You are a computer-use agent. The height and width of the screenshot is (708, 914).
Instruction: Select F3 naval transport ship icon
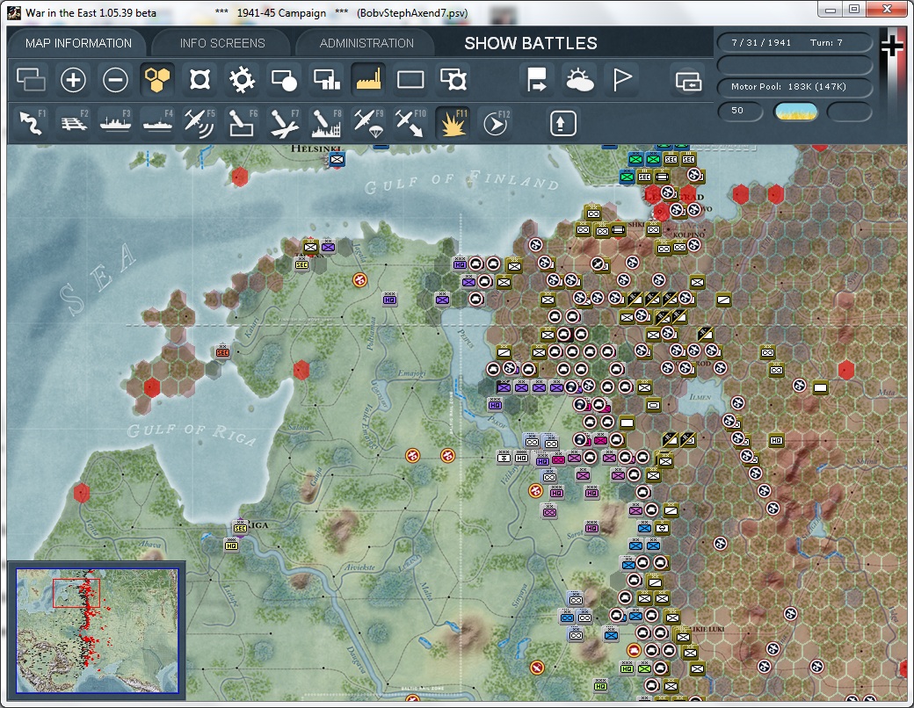(x=115, y=122)
